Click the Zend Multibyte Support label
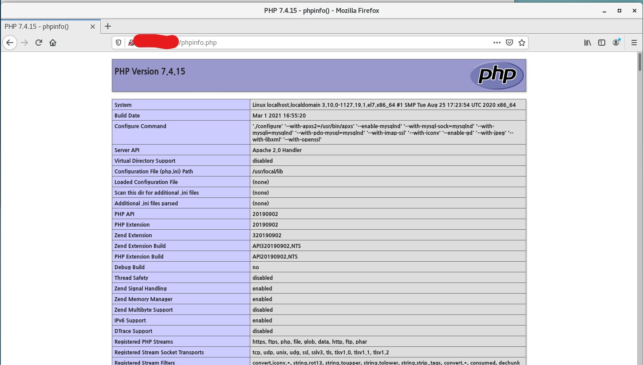The width and height of the screenshot is (643, 365). click(x=144, y=310)
